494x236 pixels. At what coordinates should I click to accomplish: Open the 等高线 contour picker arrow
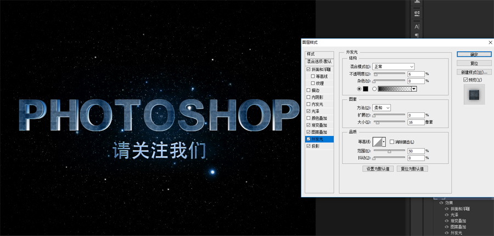coord(384,142)
